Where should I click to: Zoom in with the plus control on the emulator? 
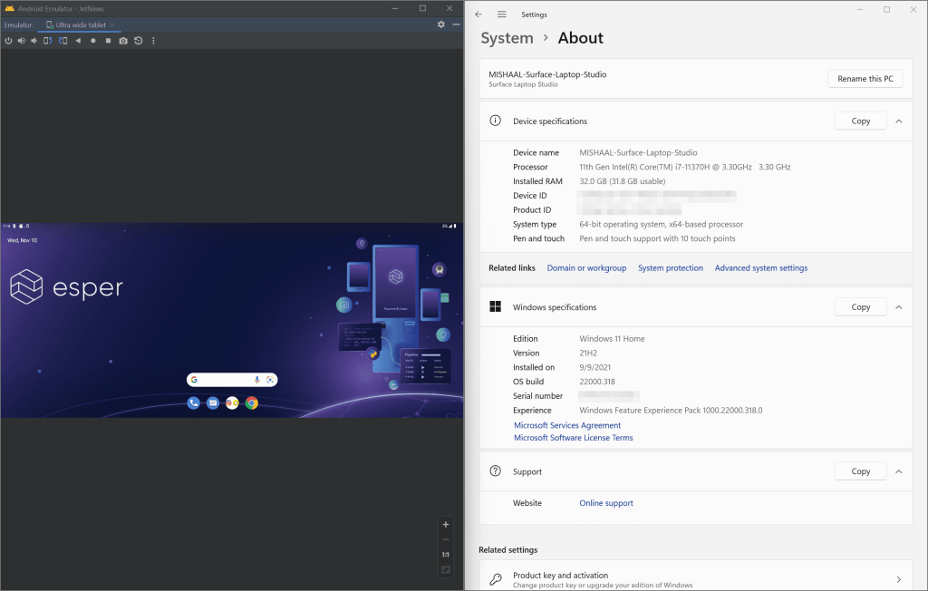pos(445,524)
